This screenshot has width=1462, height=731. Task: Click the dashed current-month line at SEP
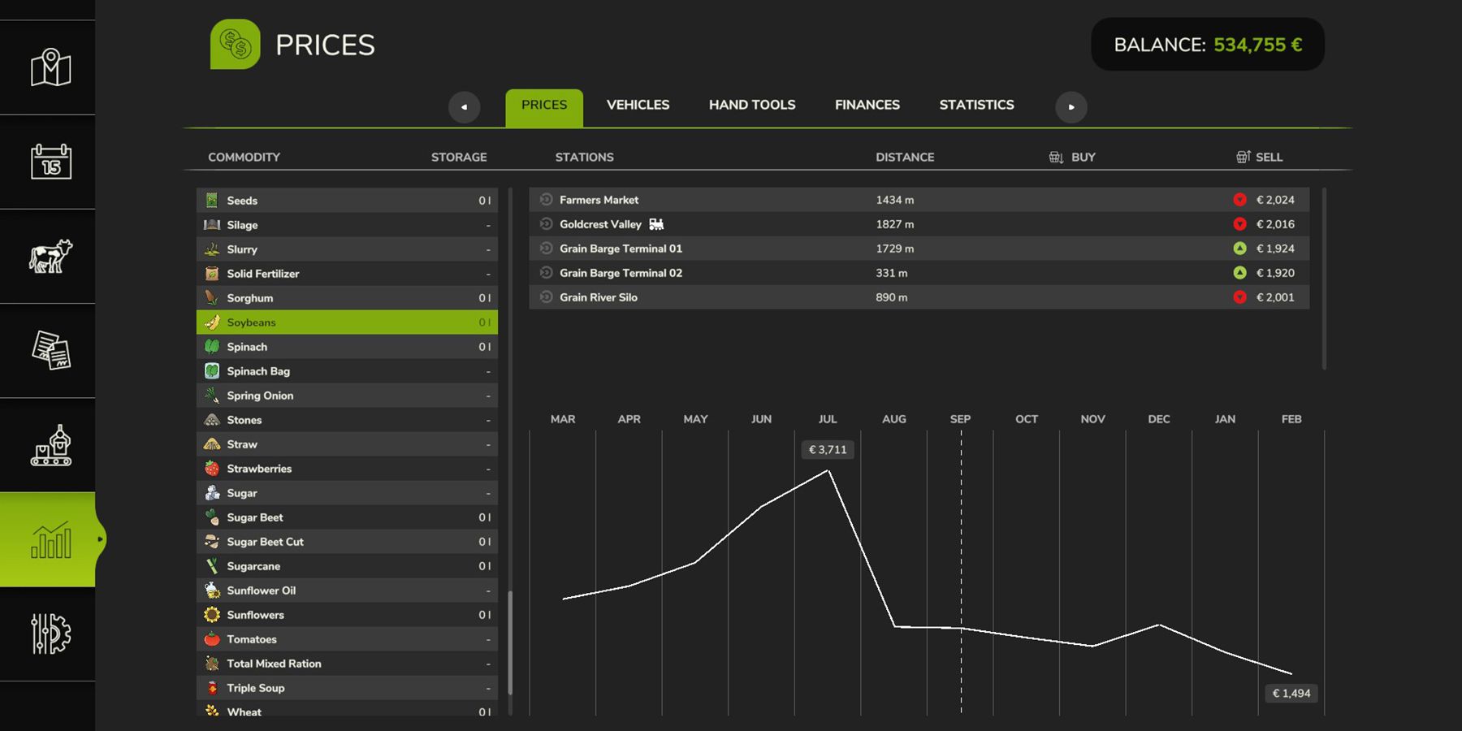(961, 572)
